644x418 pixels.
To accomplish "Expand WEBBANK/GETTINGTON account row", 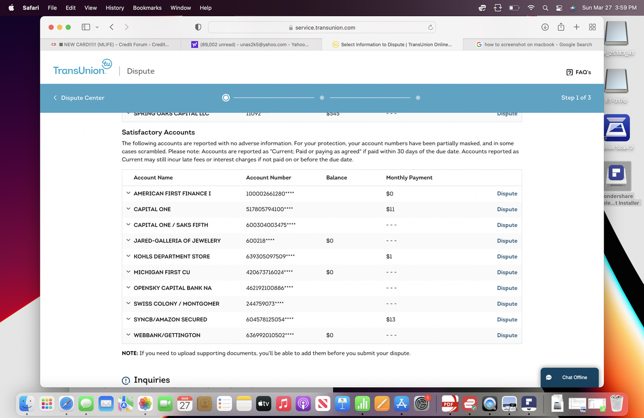I will click(x=128, y=335).
